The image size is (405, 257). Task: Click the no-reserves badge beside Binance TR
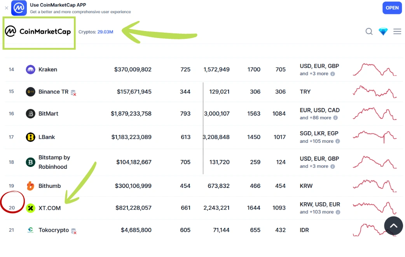tap(73, 93)
